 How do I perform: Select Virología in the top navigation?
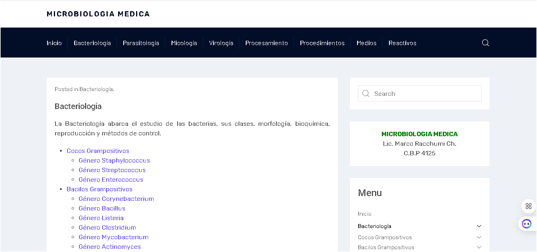coord(221,43)
